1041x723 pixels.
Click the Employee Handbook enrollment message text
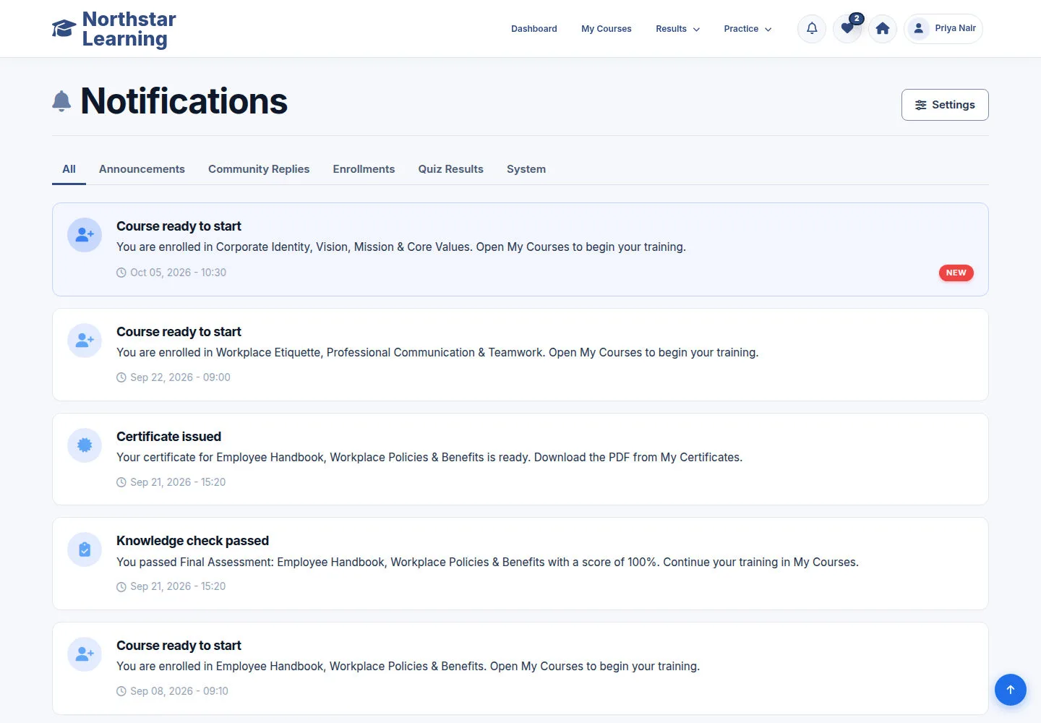click(x=408, y=666)
